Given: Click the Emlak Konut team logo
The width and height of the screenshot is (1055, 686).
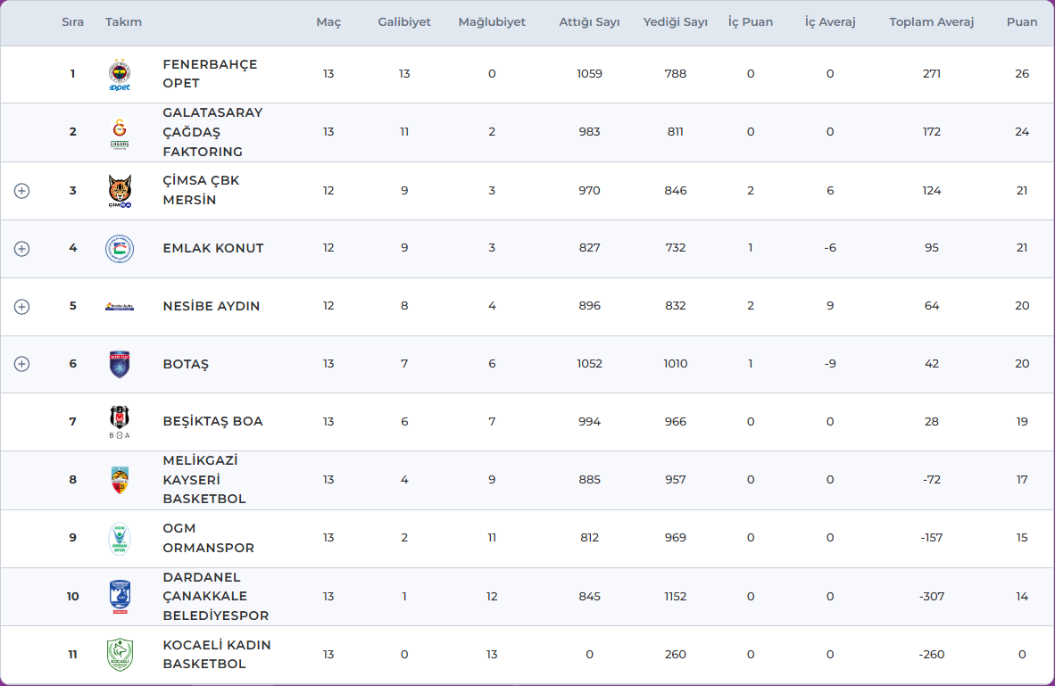Looking at the screenshot, I should pyautogui.click(x=120, y=249).
